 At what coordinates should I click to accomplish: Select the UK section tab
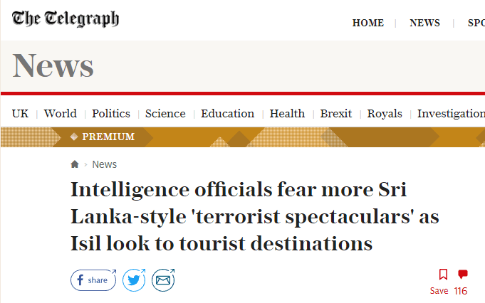point(20,114)
